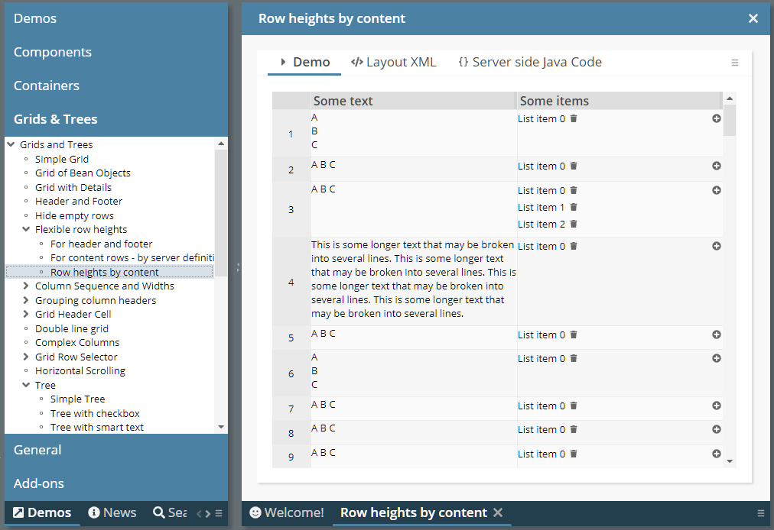The height and width of the screenshot is (530, 774).
Task: Switch to the News tab
Action: 112,512
